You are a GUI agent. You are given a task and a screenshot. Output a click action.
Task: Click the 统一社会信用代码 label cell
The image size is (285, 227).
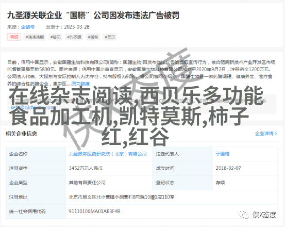[36, 212]
